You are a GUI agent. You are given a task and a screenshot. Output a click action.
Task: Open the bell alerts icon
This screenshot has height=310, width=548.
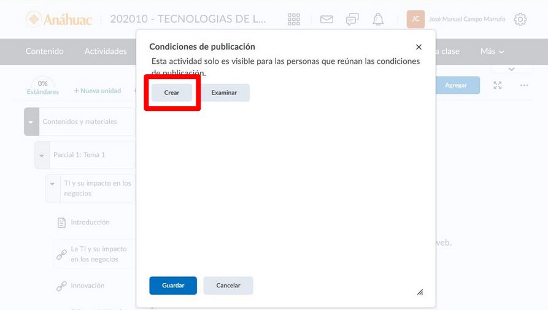(x=378, y=20)
